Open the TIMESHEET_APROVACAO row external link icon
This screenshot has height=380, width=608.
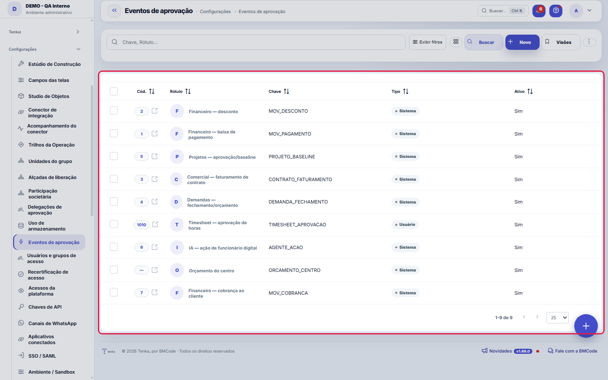click(155, 225)
